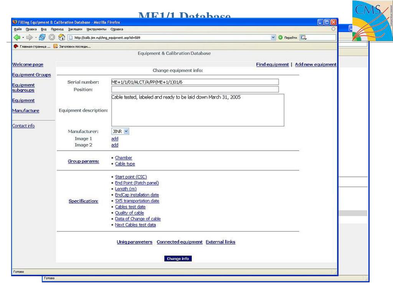Open the Specification heading link
This screenshot has width=393, height=295.
83,201
